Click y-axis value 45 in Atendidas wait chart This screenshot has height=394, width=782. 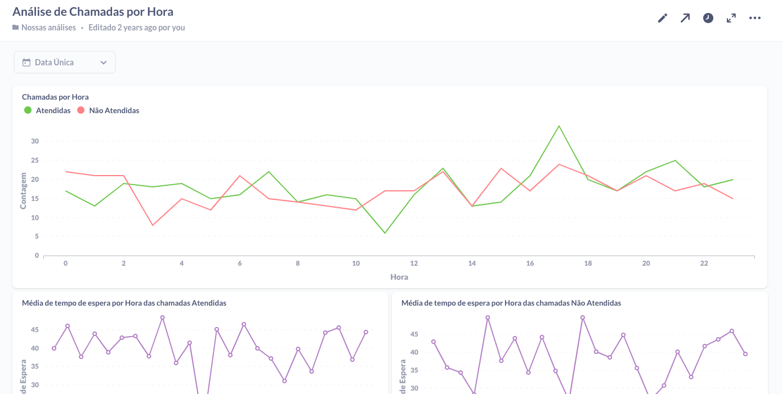click(35, 330)
